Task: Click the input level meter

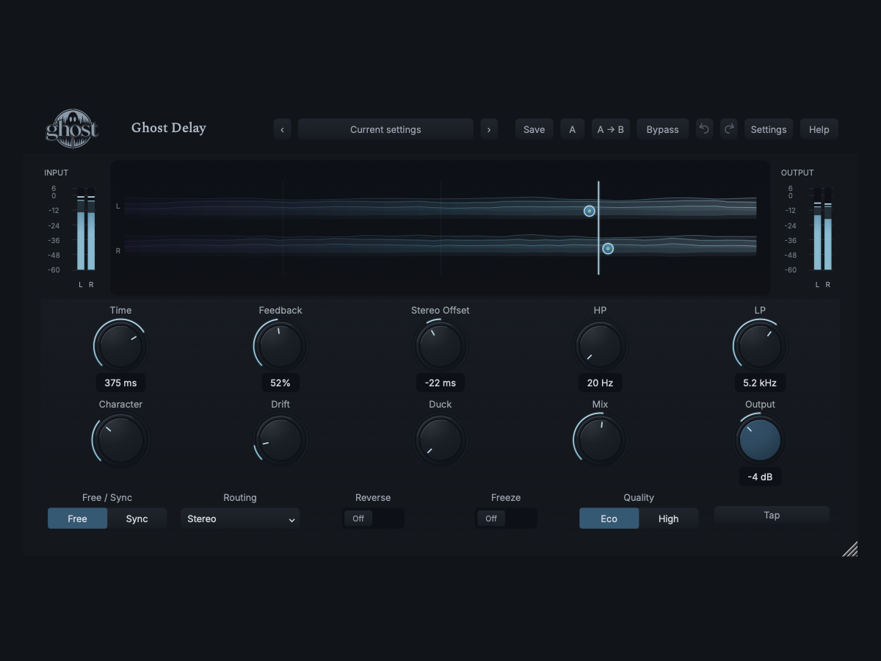Action: 86,229
